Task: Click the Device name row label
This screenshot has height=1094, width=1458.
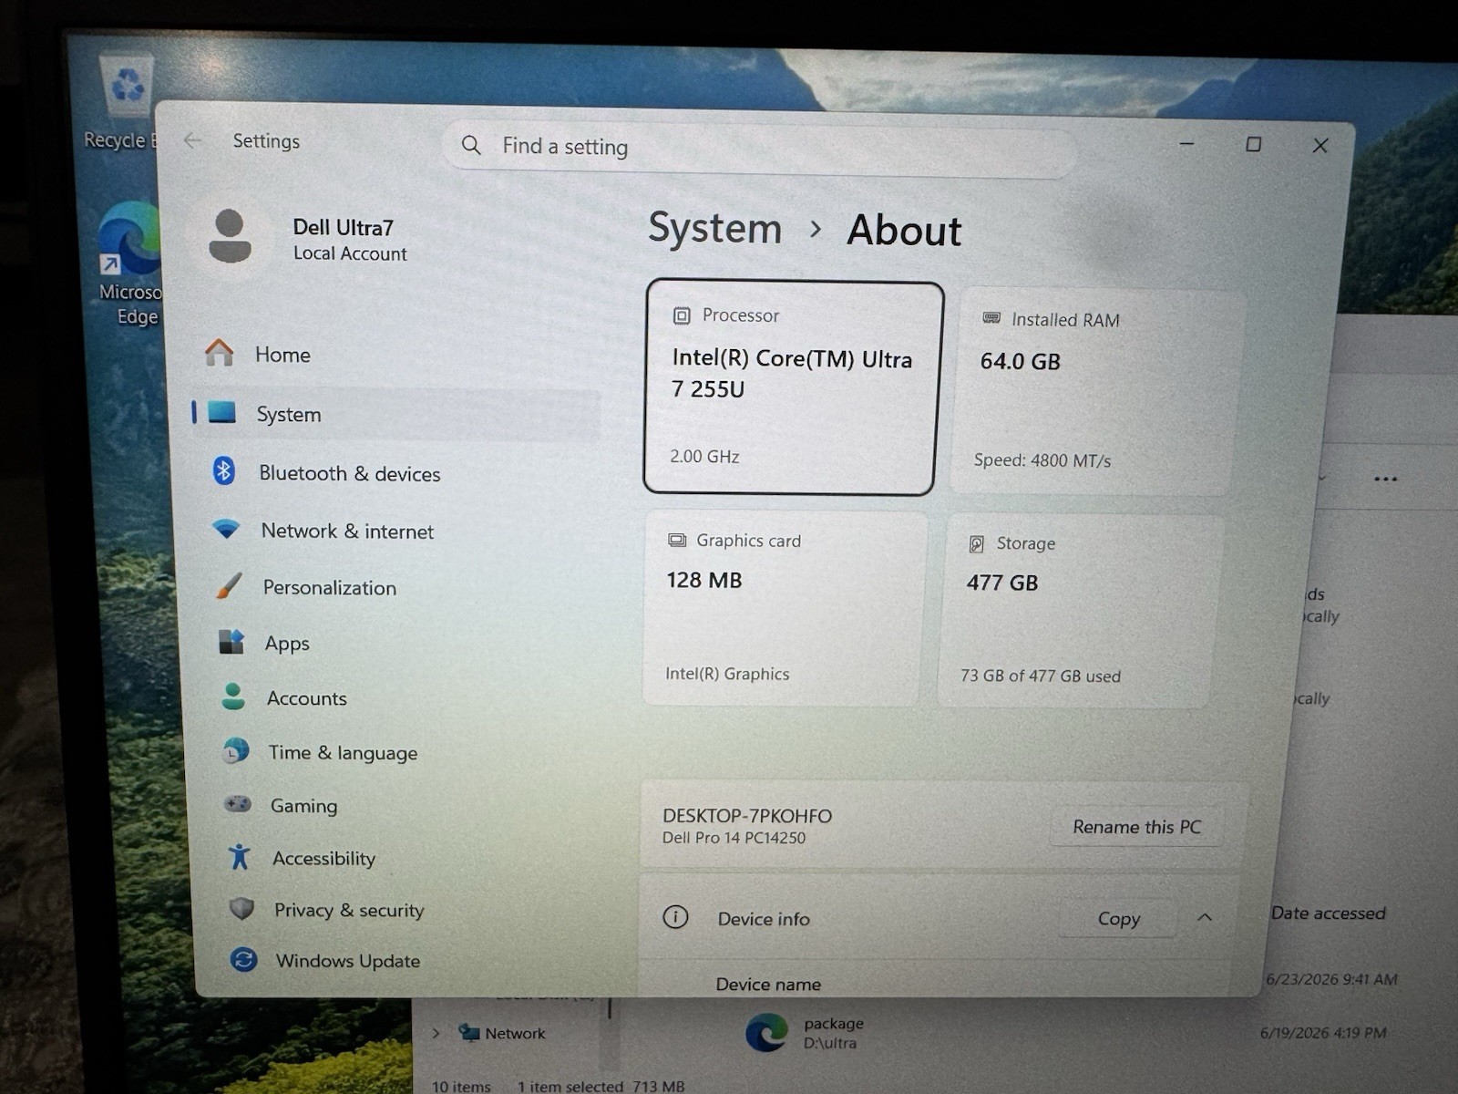Action: [768, 984]
